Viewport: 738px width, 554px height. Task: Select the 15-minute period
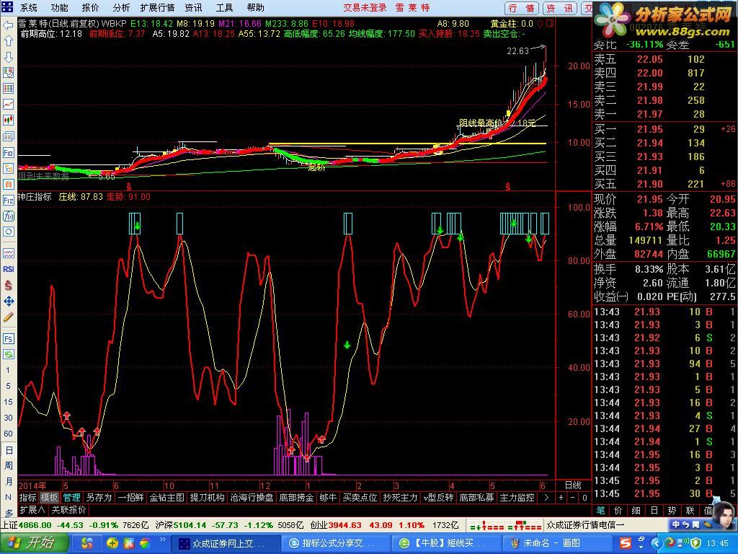(x=8, y=402)
